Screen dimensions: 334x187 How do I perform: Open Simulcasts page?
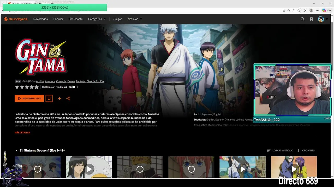point(75,19)
